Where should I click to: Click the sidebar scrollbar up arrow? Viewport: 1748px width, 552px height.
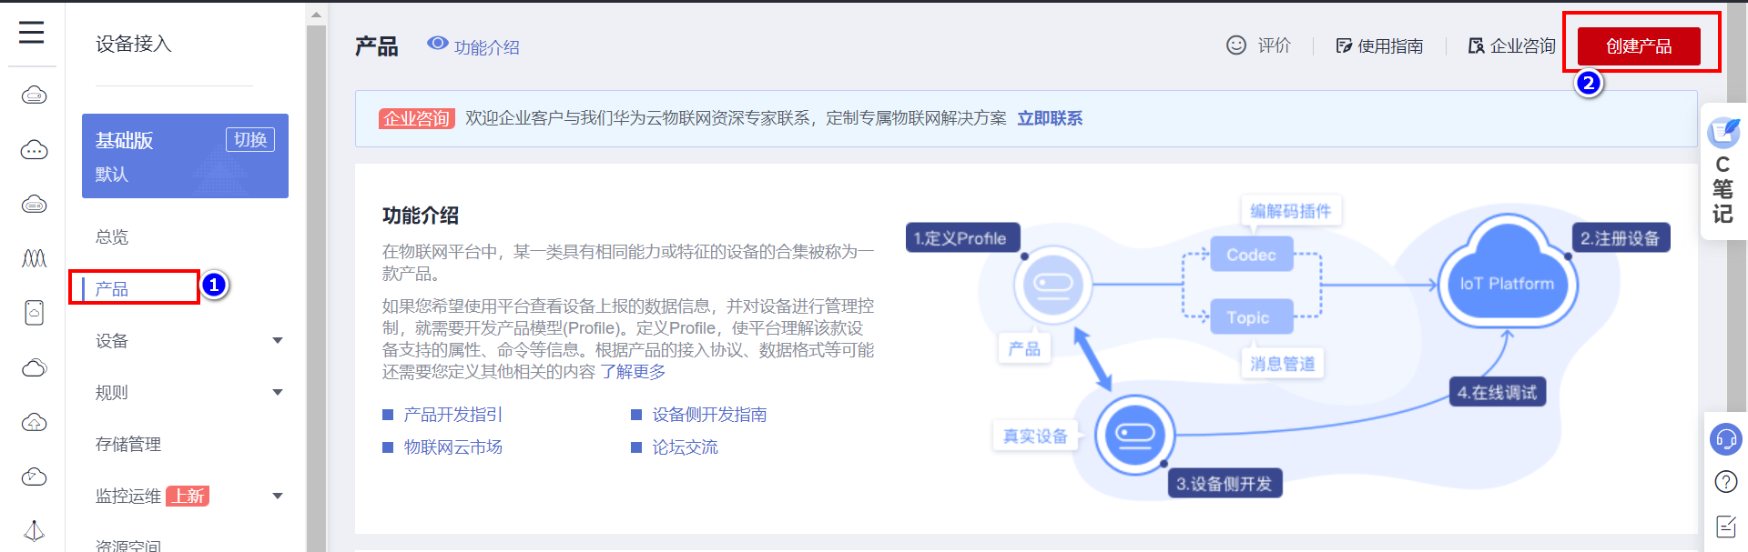point(316,15)
